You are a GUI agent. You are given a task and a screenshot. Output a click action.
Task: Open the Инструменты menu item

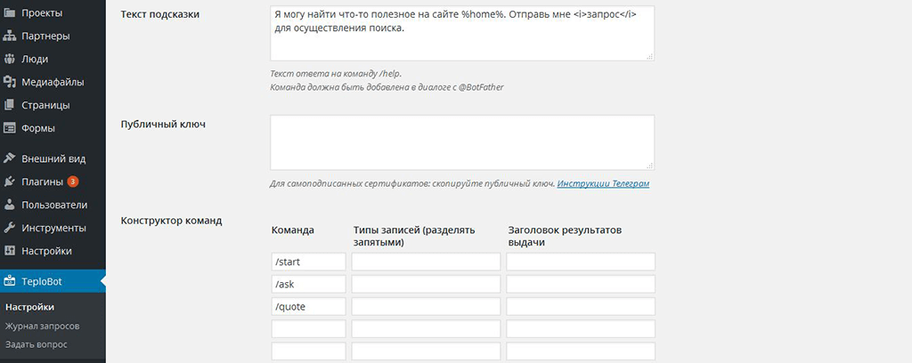tap(53, 229)
